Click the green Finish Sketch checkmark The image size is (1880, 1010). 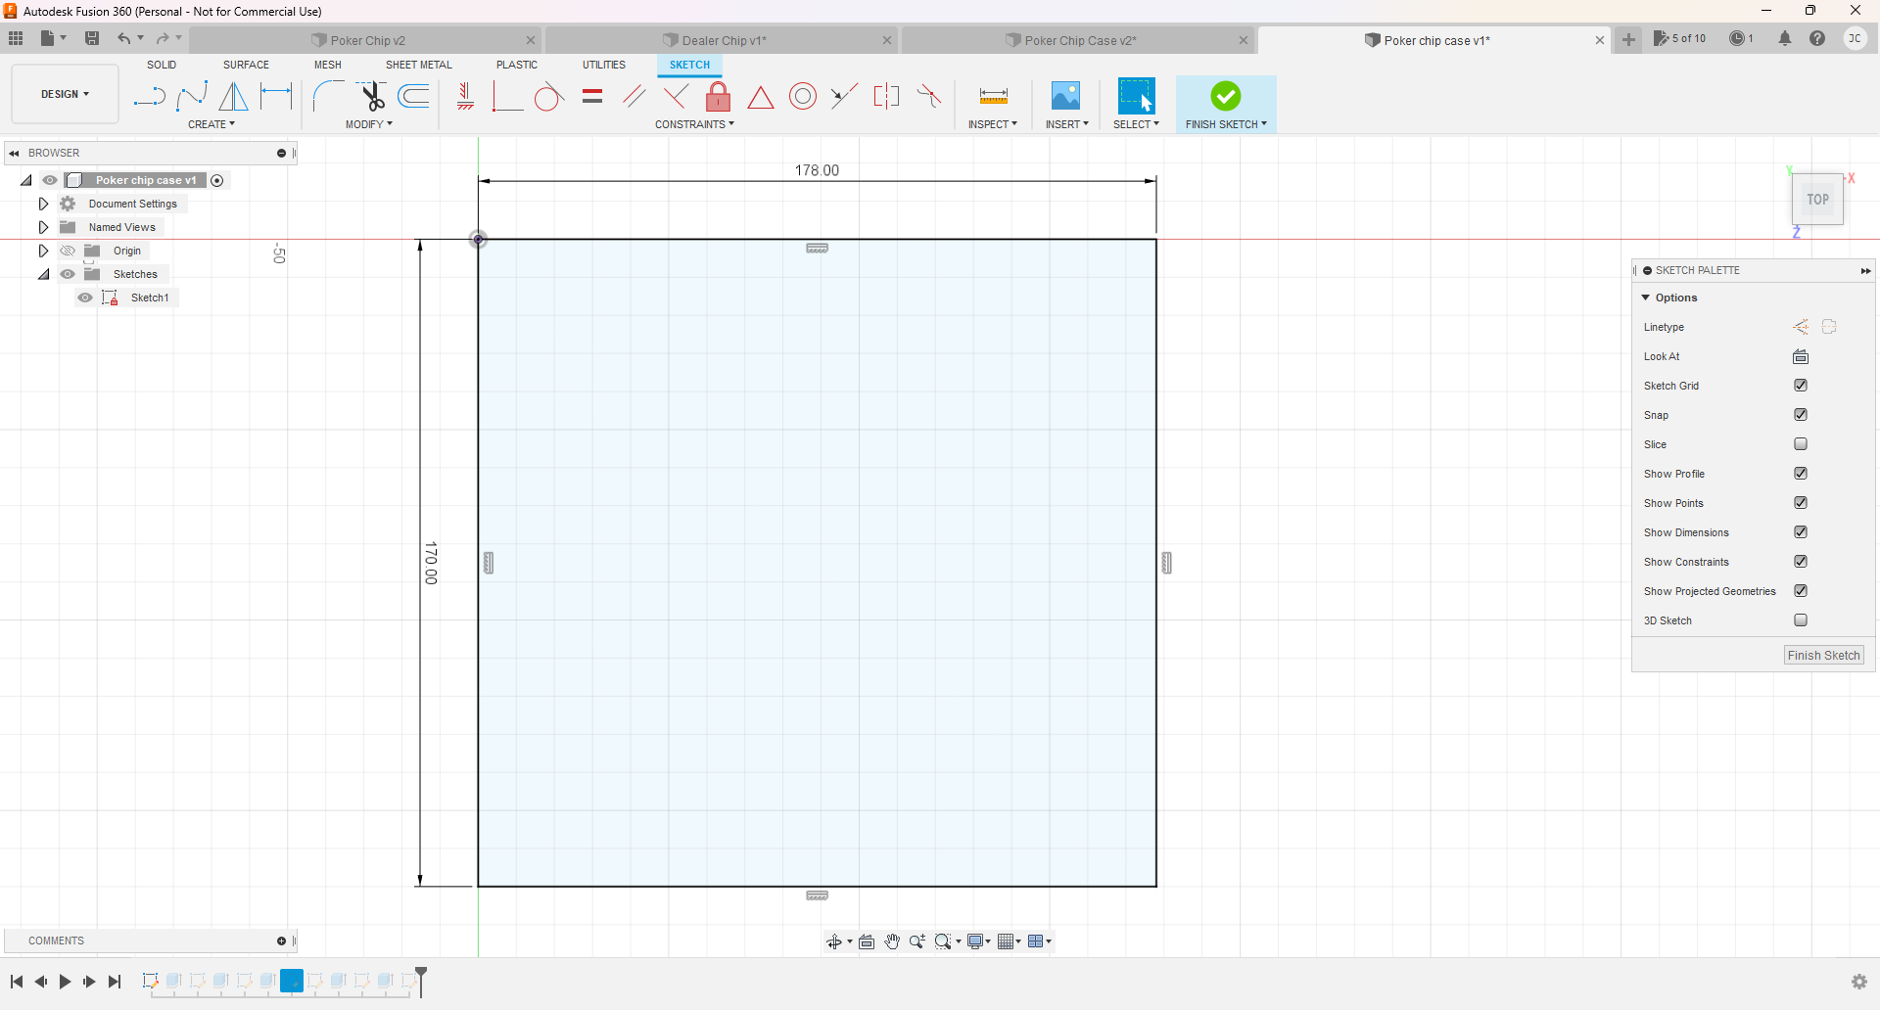tap(1226, 96)
